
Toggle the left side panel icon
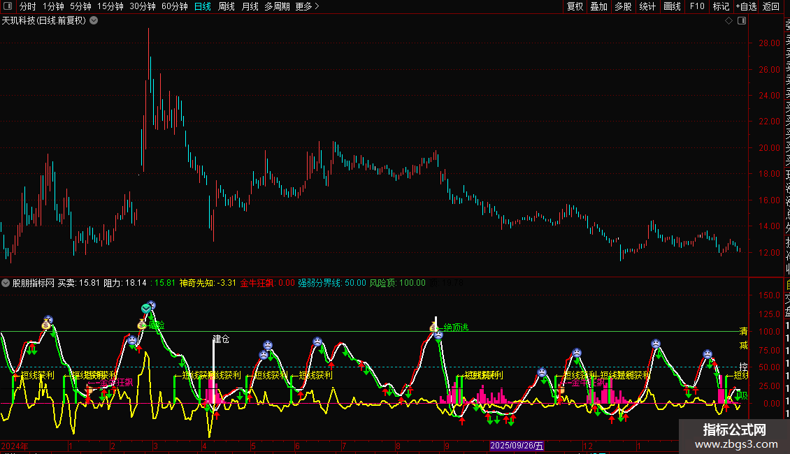pos(8,6)
